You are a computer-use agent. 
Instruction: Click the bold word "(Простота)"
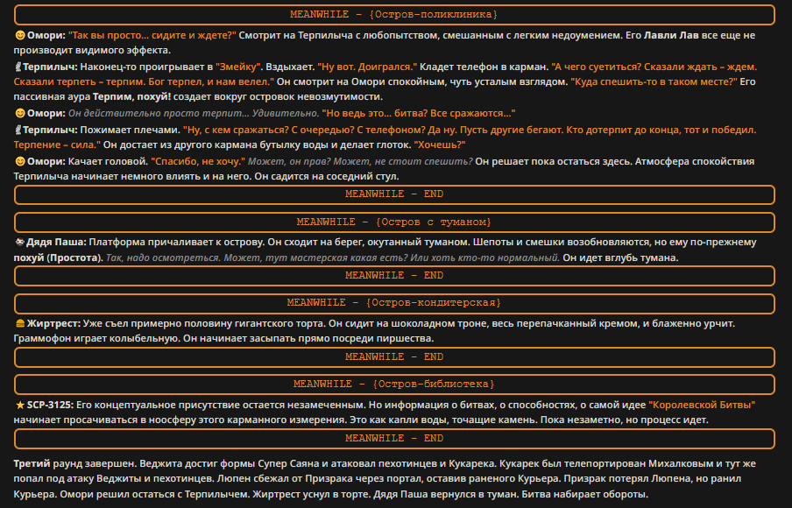74,258
